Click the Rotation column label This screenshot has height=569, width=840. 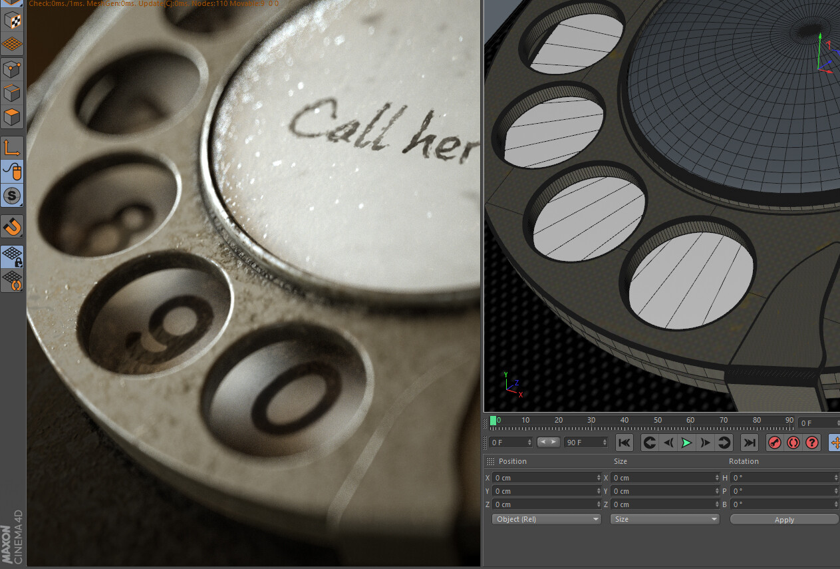[x=744, y=461]
